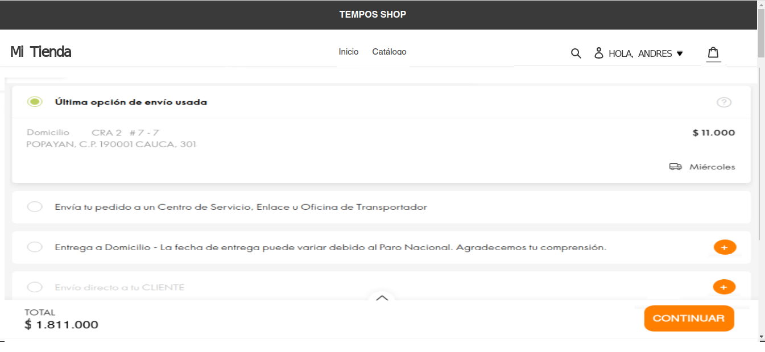Click the vertical scrollbar thumb
This screenshot has height=352, width=765.
(761, 34)
